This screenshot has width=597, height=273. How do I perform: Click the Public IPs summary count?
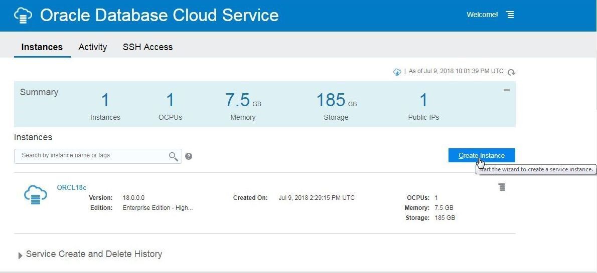point(423,100)
